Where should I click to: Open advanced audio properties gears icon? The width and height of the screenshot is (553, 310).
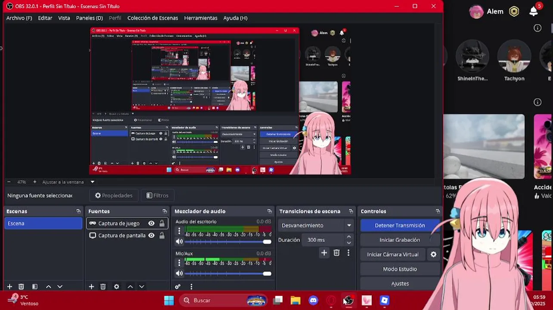[x=177, y=287]
